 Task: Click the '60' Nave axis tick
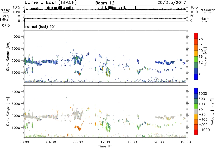pos(192,16)
